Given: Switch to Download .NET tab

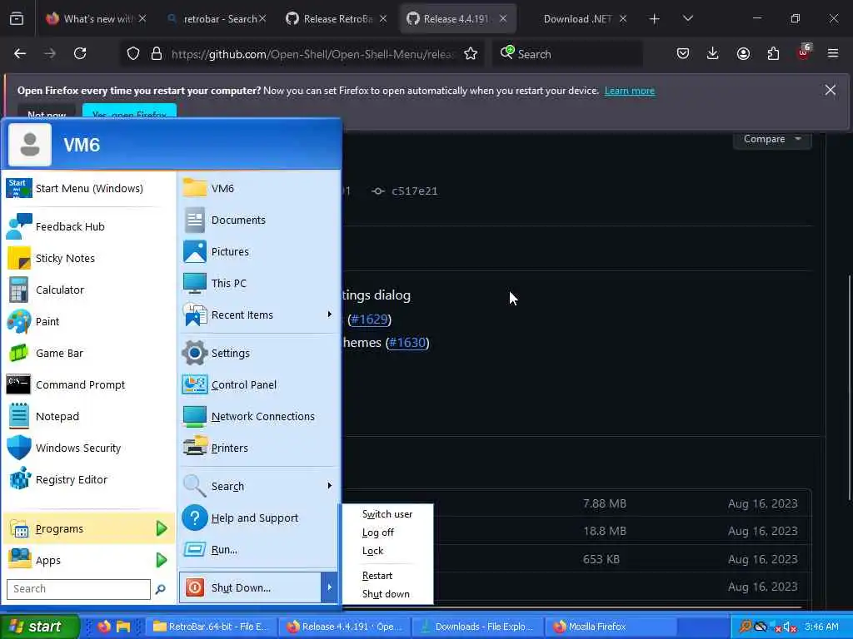Looking at the screenshot, I should [576, 19].
